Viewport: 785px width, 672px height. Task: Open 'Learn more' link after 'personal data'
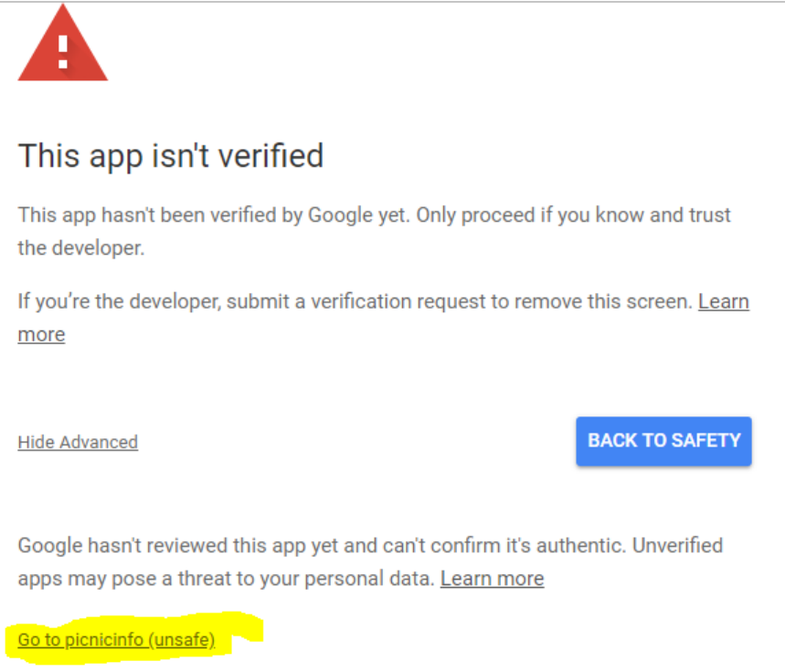coord(493,579)
